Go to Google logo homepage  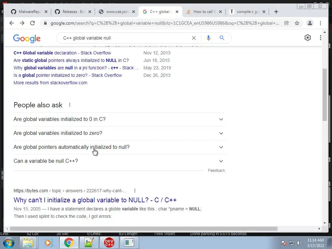pos(27,38)
